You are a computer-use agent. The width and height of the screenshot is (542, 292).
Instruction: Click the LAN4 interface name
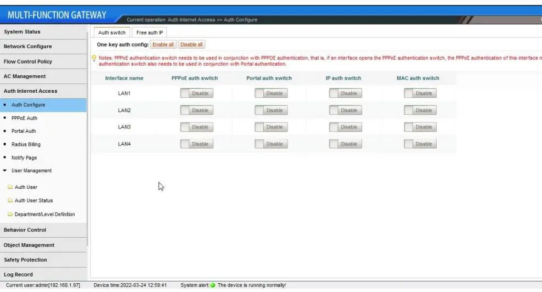tap(124, 144)
